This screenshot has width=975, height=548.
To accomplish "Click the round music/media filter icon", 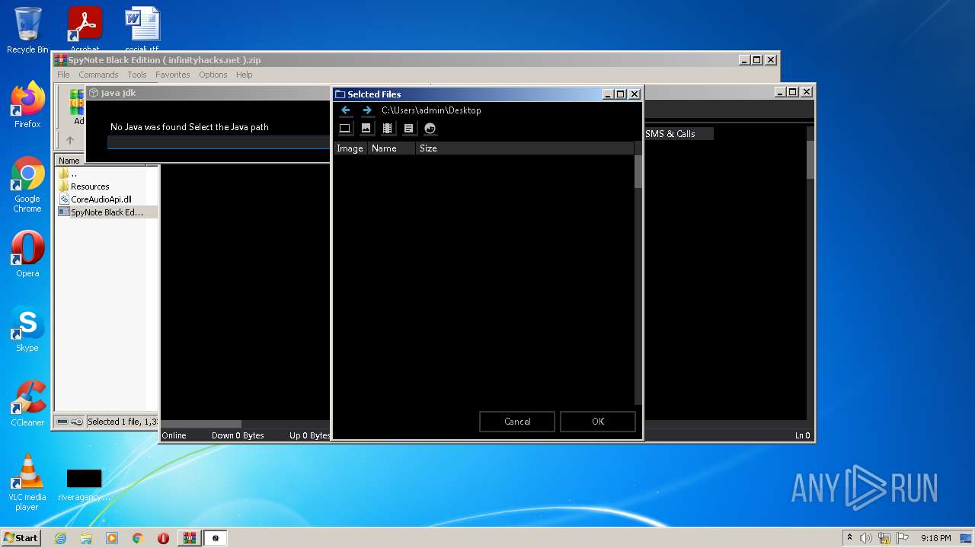I will (430, 129).
